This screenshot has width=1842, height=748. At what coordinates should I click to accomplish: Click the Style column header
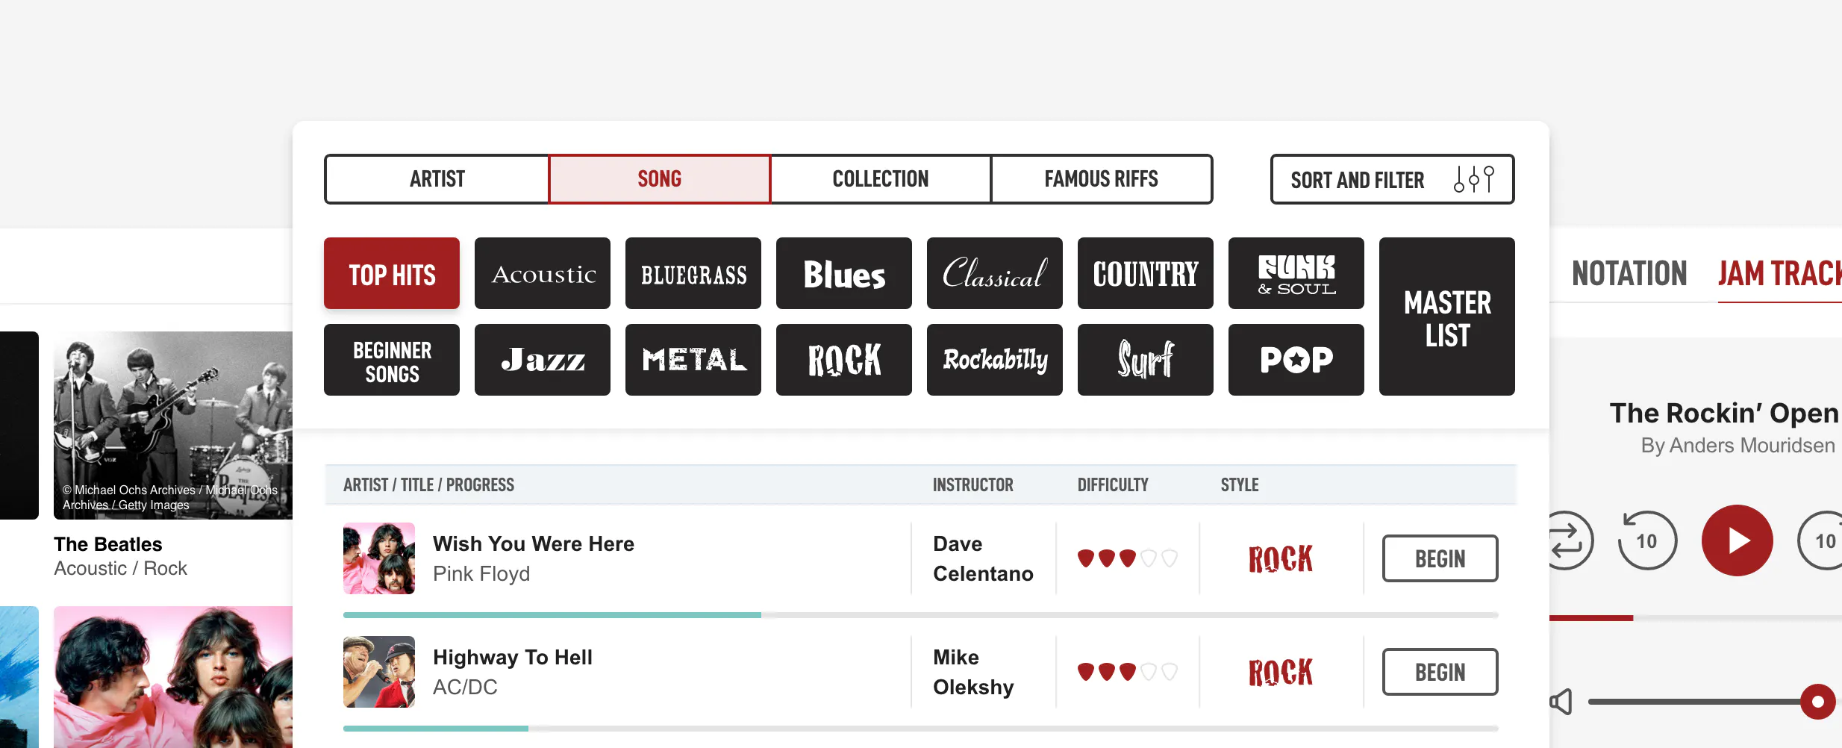(x=1240, y=485)
